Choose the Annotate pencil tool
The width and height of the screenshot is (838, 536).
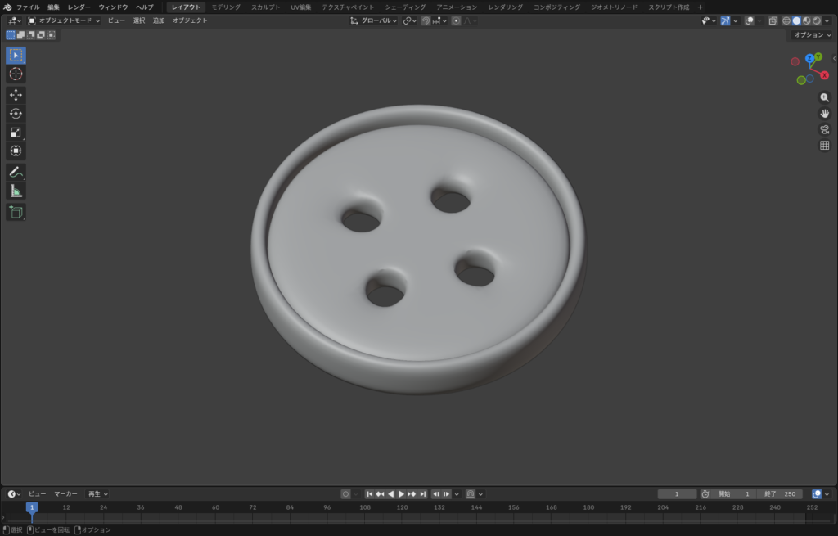point(16,172)
